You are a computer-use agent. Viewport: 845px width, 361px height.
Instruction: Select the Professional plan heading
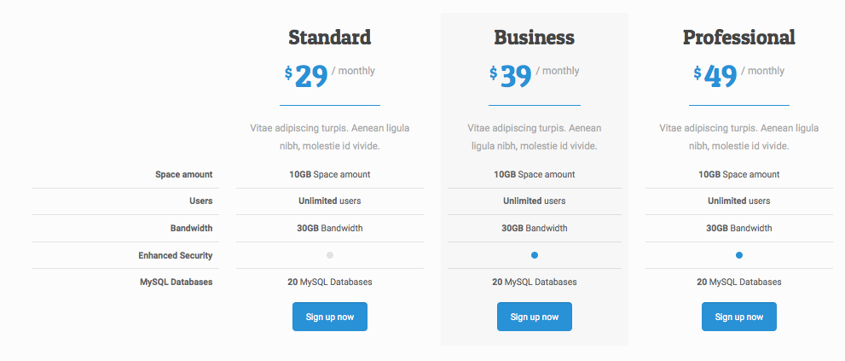738,38
